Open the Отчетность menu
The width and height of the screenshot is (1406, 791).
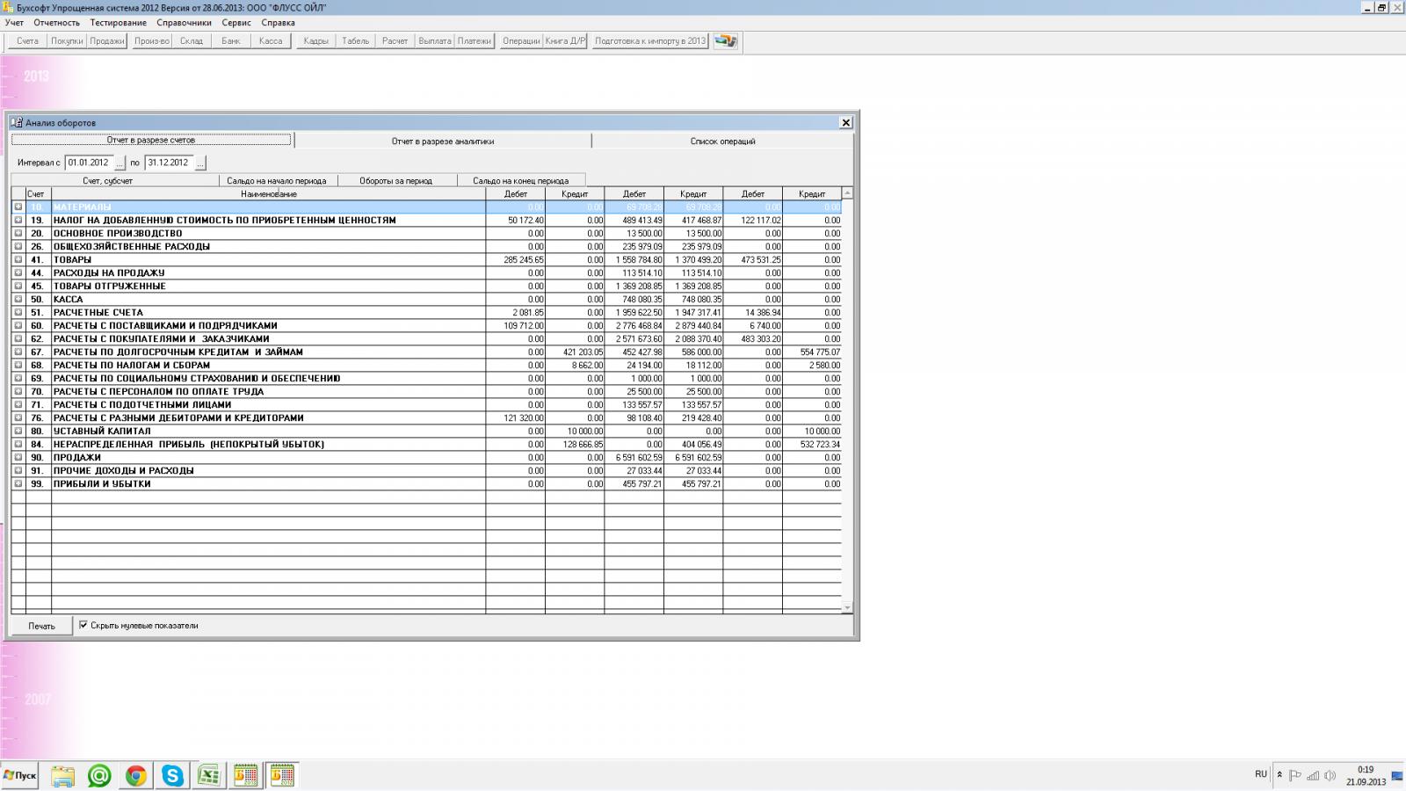click(x=56, y=23)
